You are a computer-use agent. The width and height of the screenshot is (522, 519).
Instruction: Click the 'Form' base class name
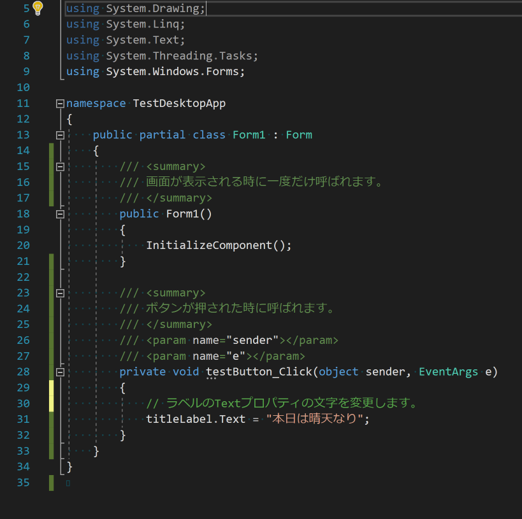299,135
